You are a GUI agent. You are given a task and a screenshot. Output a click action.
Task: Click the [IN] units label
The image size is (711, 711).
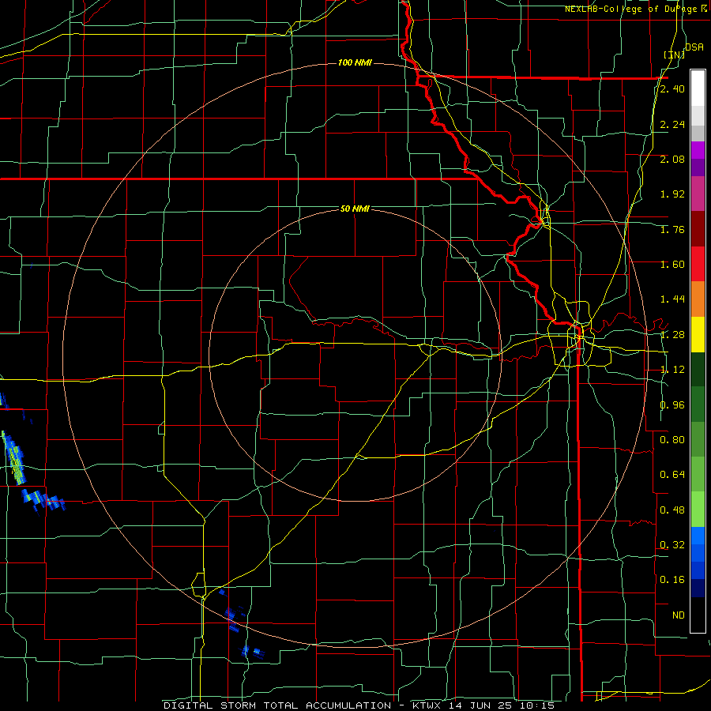[674, 55]
